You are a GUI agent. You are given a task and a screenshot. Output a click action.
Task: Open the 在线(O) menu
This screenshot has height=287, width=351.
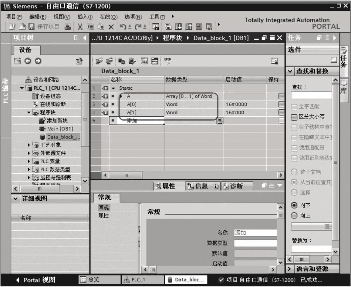[109, 17]
